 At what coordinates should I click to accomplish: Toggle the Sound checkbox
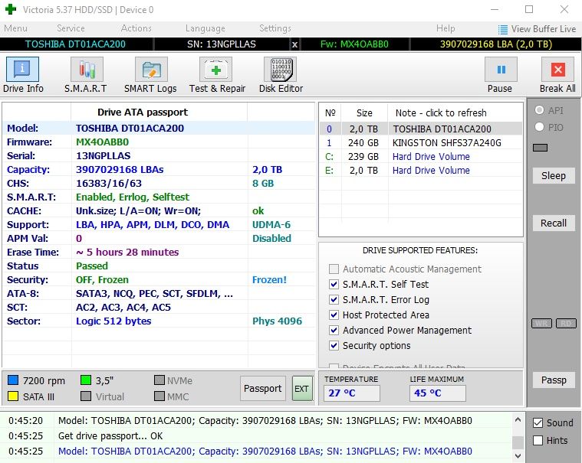pyautogui.click(x=538, y=422)
